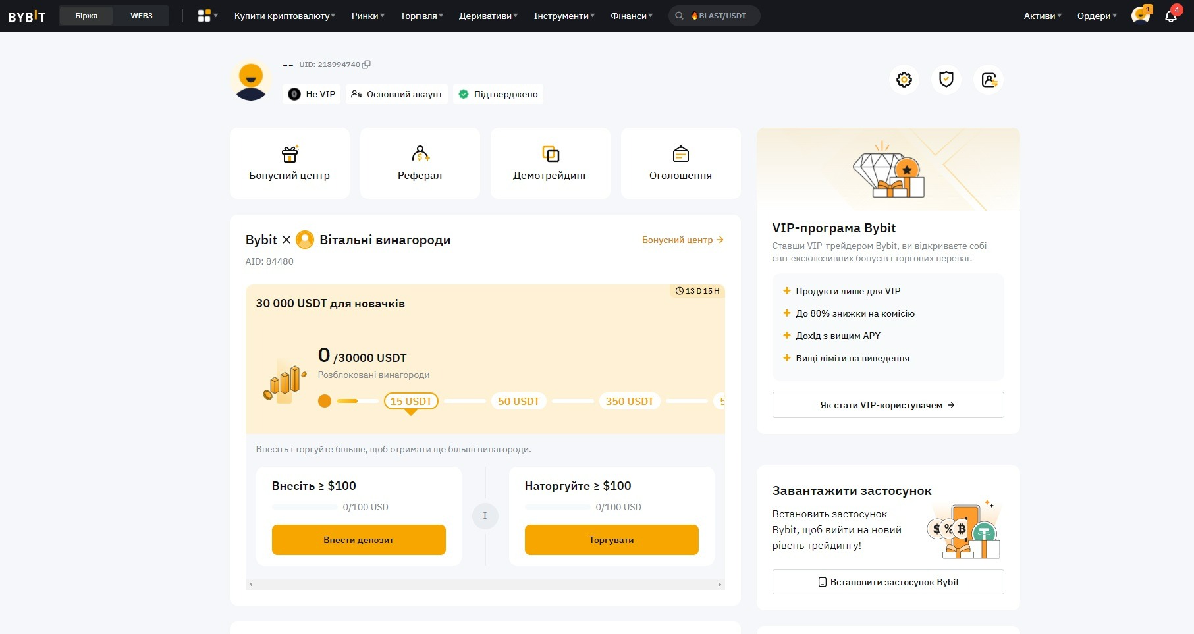This screenshot has width=1194, height=634.
Task: Open the notifications bell
Action: pyautogui.click(x=1171, y=16)
